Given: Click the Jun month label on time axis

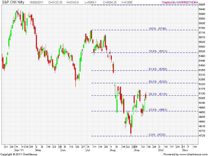Looking at the screenshot, I should point(63,150).
